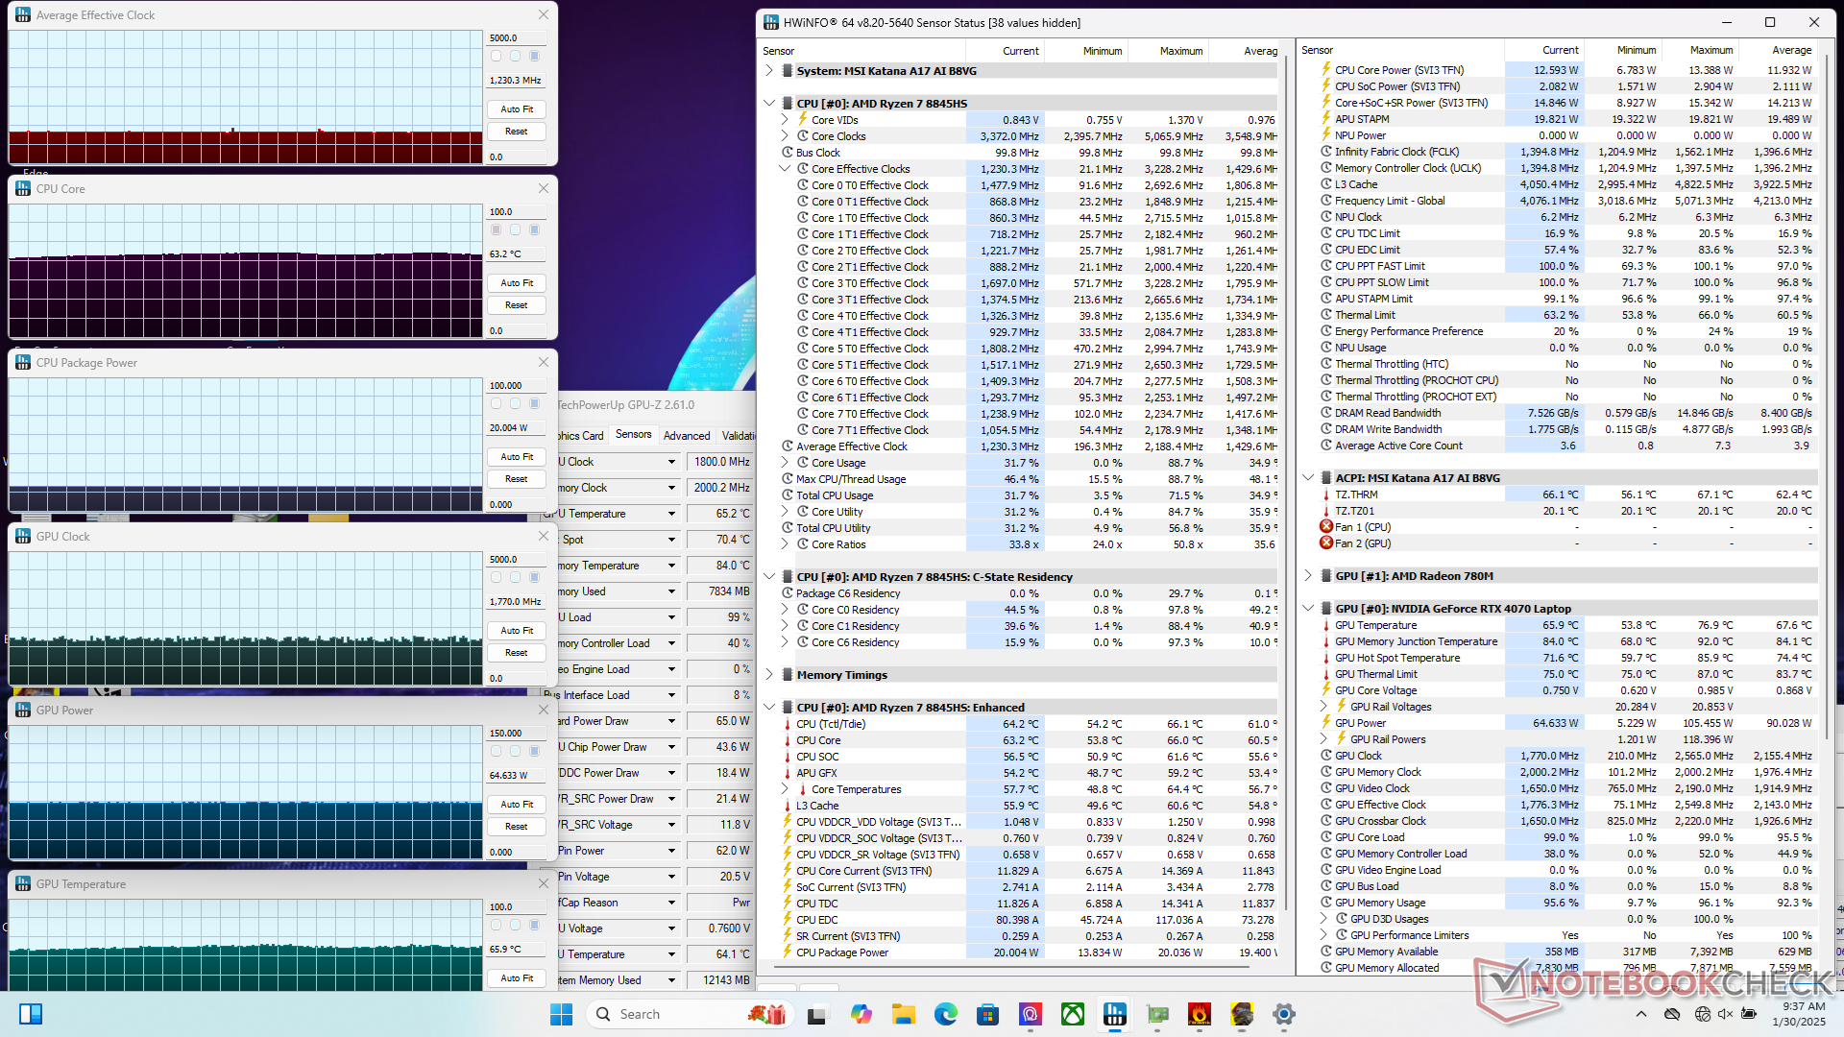
Task: Open the GPU-Z taskbar icon
Action: pos(1157,1014)
